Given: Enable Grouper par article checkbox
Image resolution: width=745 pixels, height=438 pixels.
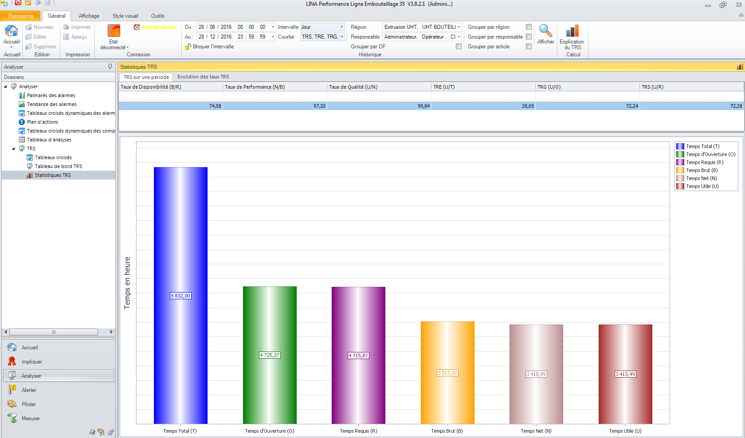Looking at the screenshot, I should point(529,47).
